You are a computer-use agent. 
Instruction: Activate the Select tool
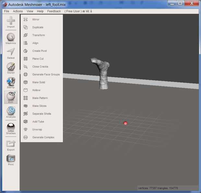tap(11, 53)
